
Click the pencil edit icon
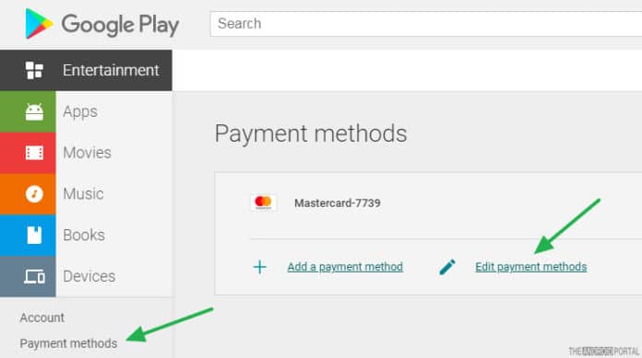(x=447, y=267)
